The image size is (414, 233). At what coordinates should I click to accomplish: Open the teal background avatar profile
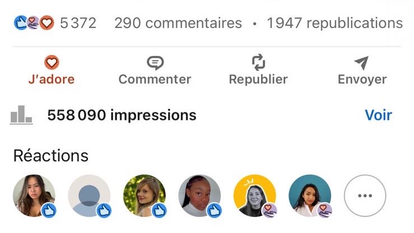[x=310, y=195]
